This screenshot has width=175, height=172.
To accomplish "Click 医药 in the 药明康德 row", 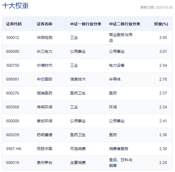I will (x=113, y=135).
